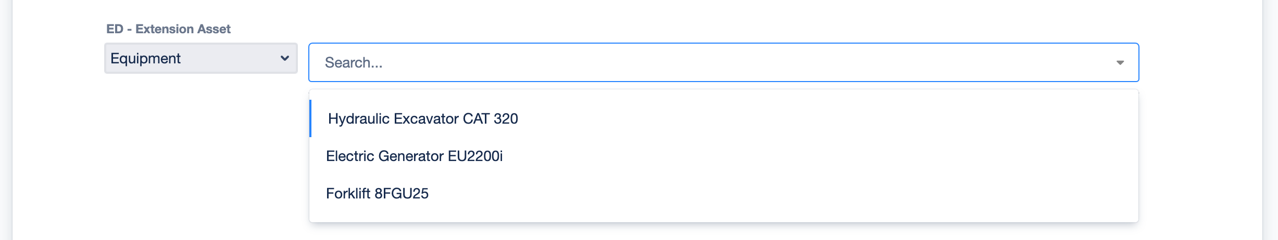Click the blue highlight bar beside Hydraulic Excavator
The width and height of the screenshot is (1278, 240).
(310, 118)
